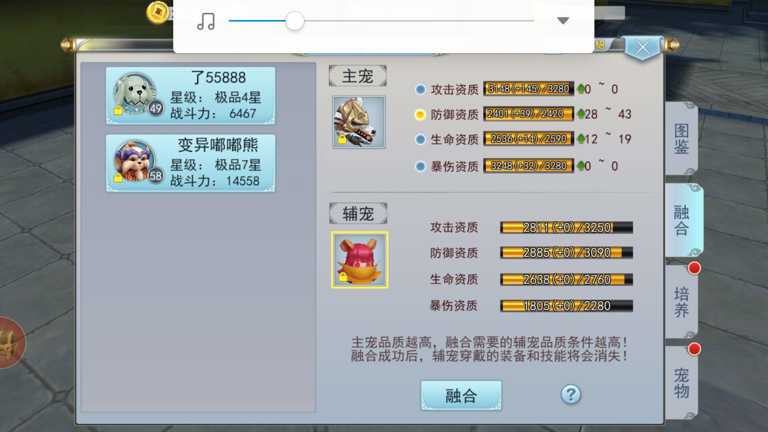This screenshot has height=432, width=768.
Task: Switch to the 图鉴 side tab
Action: point(682,138)
